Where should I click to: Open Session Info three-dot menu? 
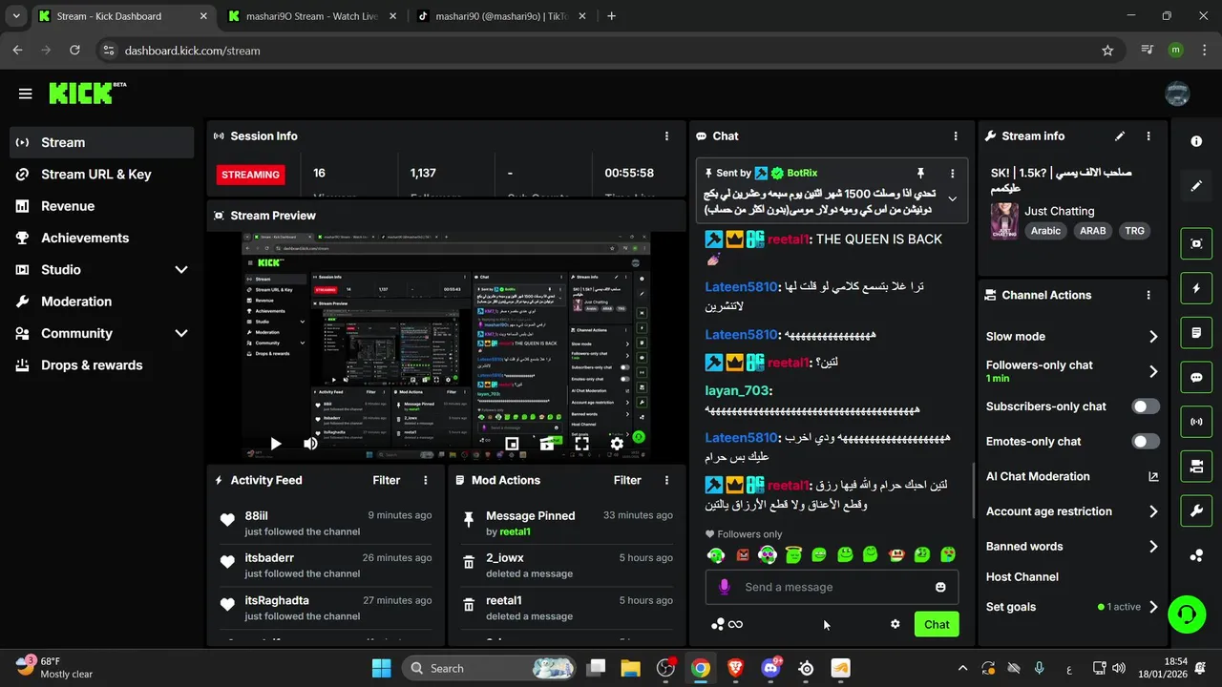click(x=666, y=136)
